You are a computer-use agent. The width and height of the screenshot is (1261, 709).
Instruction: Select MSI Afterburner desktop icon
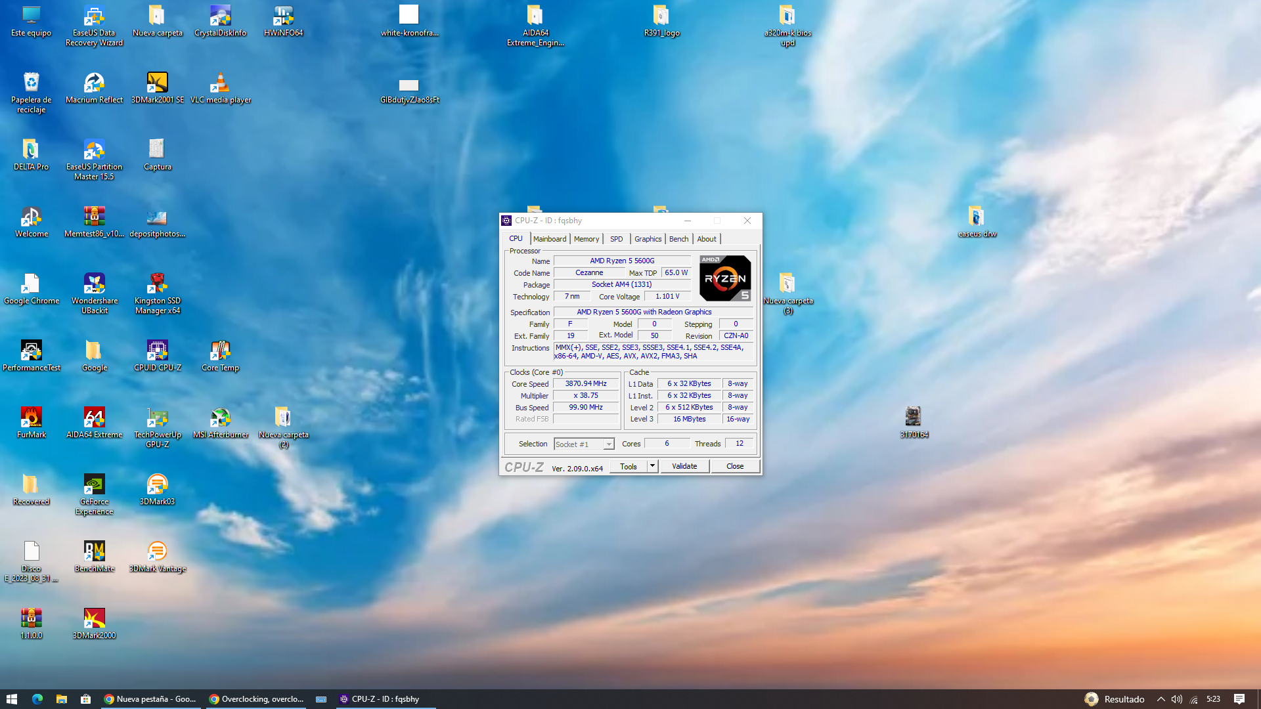220,423
